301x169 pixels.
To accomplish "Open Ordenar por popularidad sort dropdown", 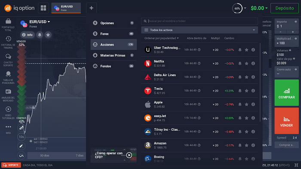I will 161,38.
